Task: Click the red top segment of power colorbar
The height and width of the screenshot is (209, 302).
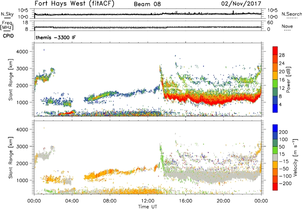Action: pos(275,51)
